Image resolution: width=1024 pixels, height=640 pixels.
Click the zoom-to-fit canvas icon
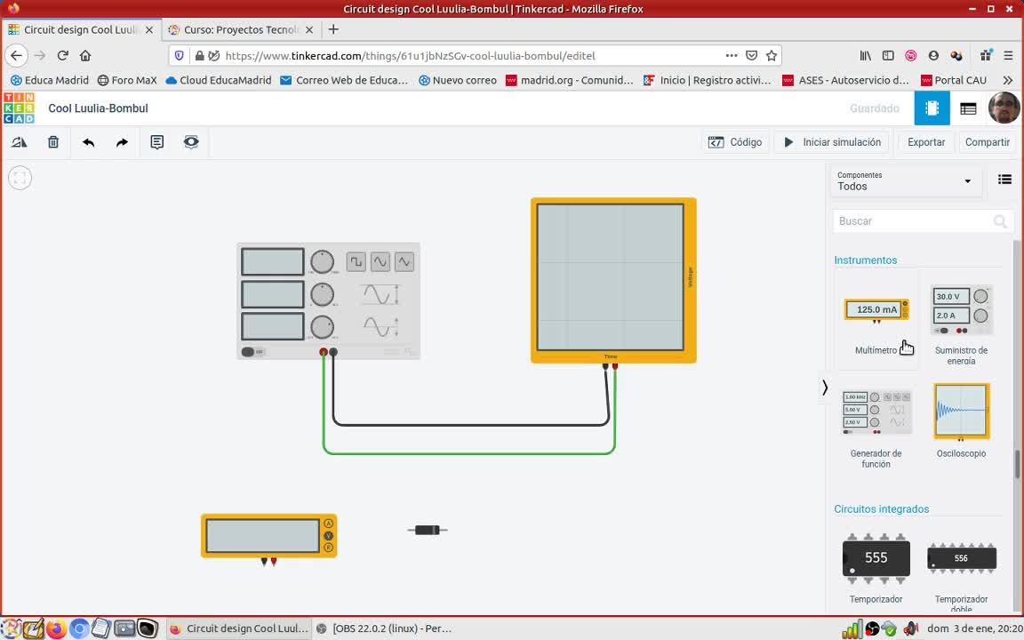pyautogui.click(x=20, y=178)
